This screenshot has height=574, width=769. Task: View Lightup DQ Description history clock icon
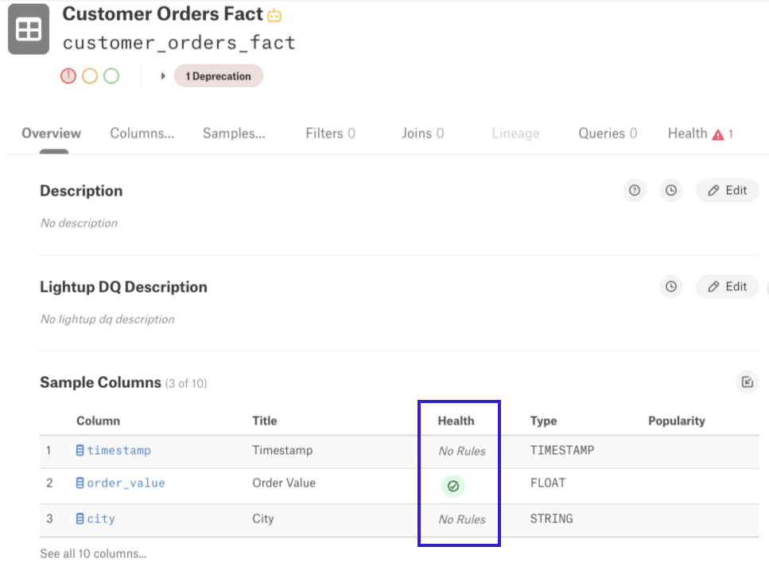pyautogui.click(x=671, y=286)
